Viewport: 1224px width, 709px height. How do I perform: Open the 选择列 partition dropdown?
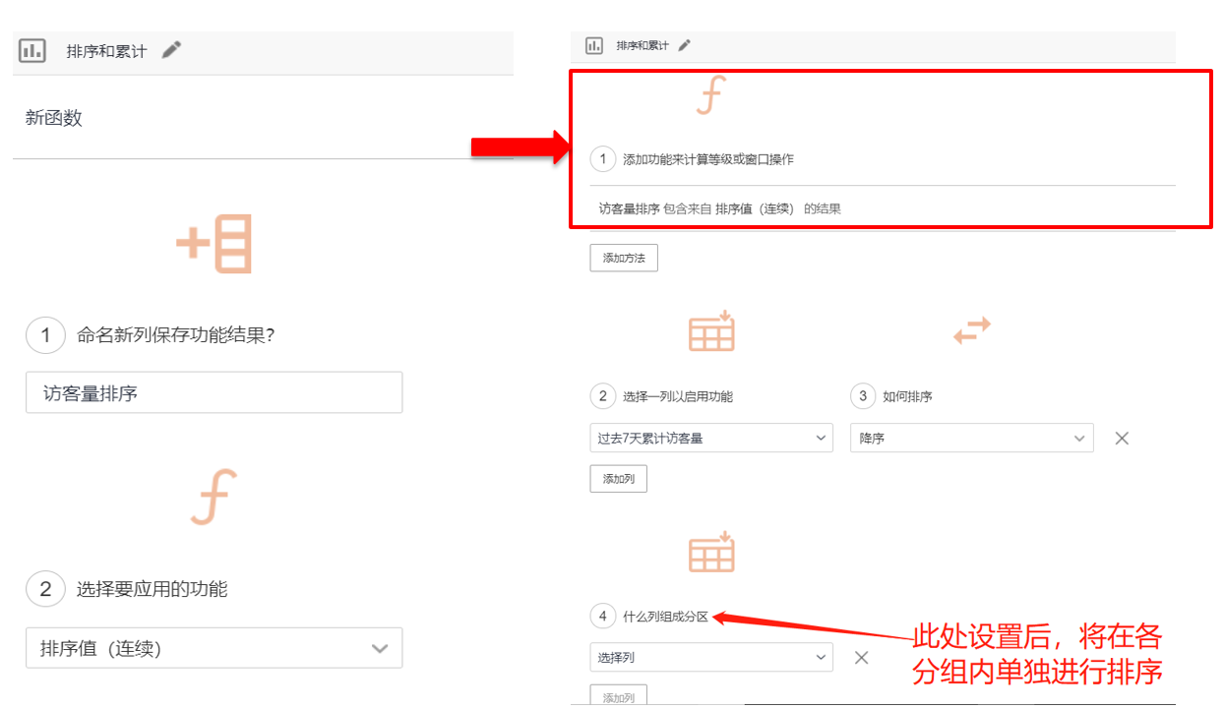(x=711, y=657)
